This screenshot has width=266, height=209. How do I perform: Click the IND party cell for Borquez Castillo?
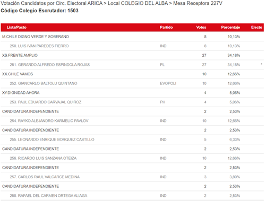(163, 140)
